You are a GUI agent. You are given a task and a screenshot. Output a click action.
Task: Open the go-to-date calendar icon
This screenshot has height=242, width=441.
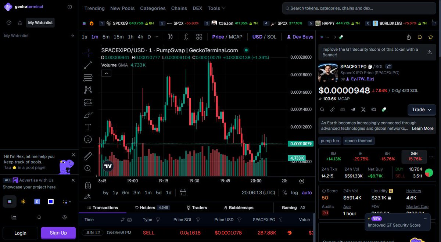[183, 192]
